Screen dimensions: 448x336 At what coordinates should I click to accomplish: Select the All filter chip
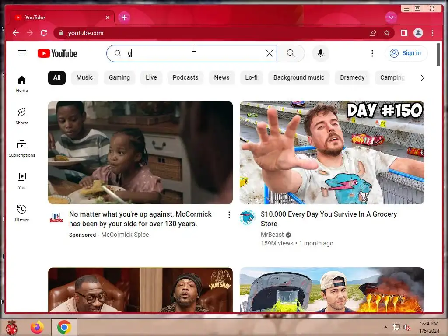coord(57,78)
